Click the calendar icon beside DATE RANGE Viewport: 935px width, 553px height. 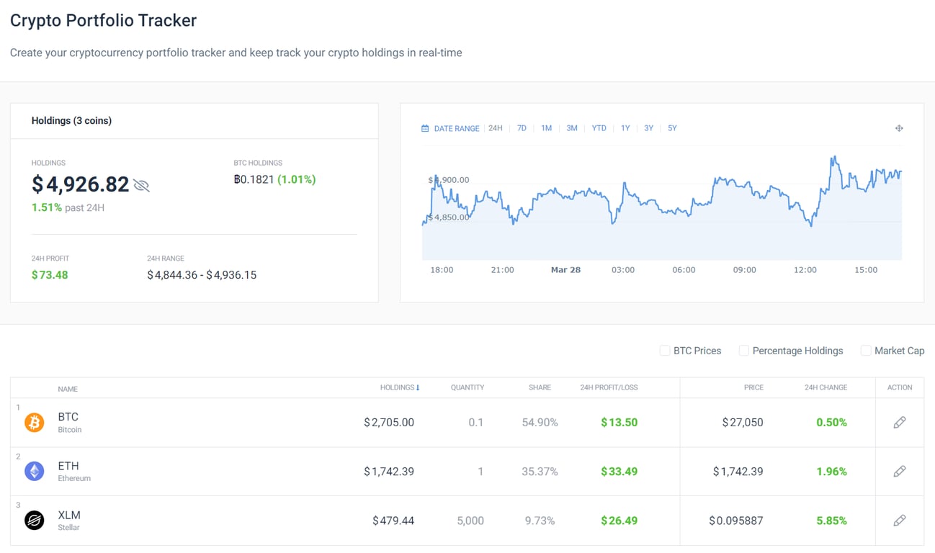coord(424,127)
